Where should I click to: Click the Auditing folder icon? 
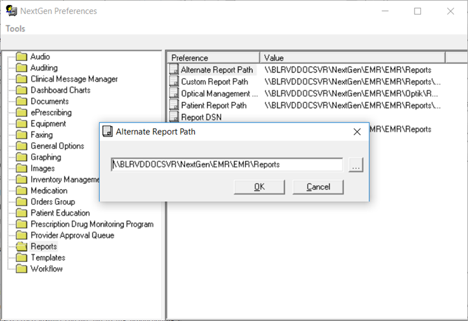click(x=21, y=68)
